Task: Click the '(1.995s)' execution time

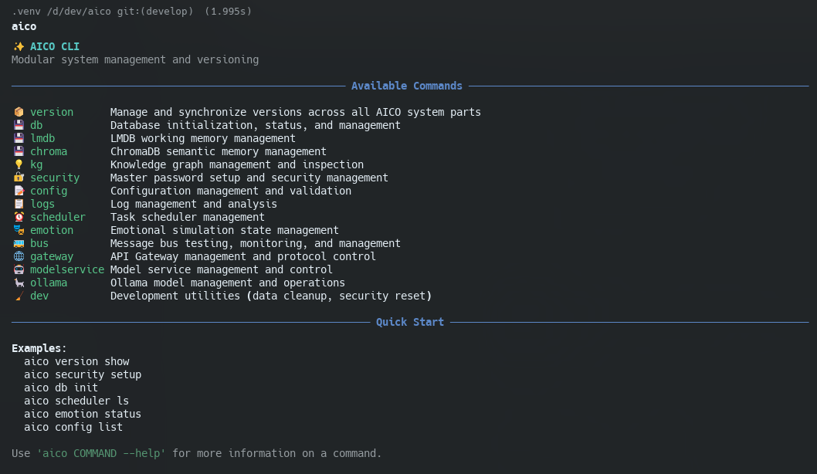Action: click(229, 11)
